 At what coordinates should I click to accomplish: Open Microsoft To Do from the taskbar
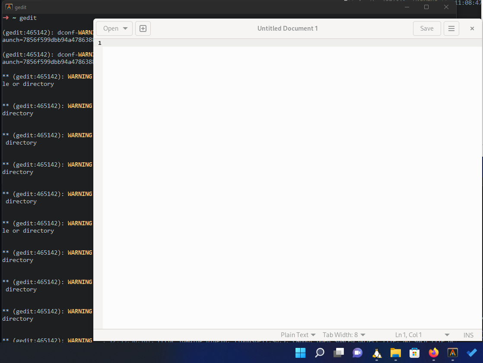[x=472, y=353]
